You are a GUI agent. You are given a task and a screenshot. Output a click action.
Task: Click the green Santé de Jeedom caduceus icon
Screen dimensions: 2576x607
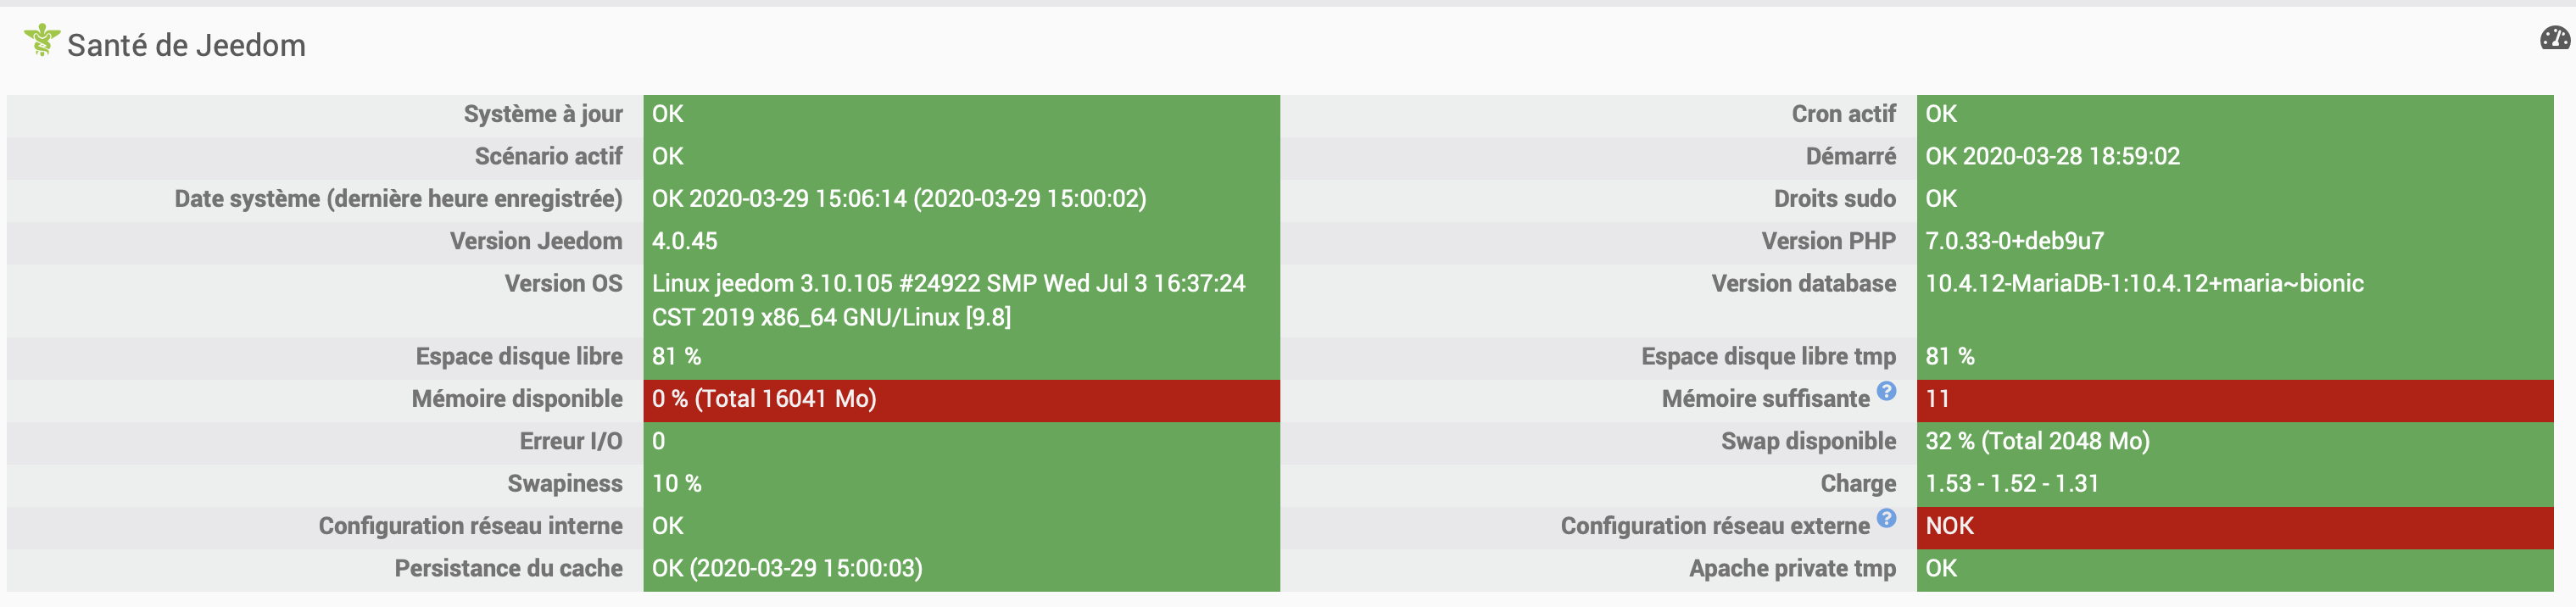pyautogui.click(x=41, y=40)
